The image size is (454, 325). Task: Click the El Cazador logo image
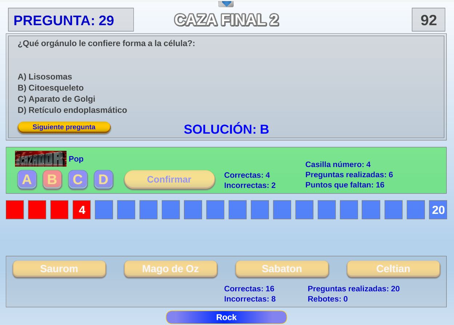[41, 159]
